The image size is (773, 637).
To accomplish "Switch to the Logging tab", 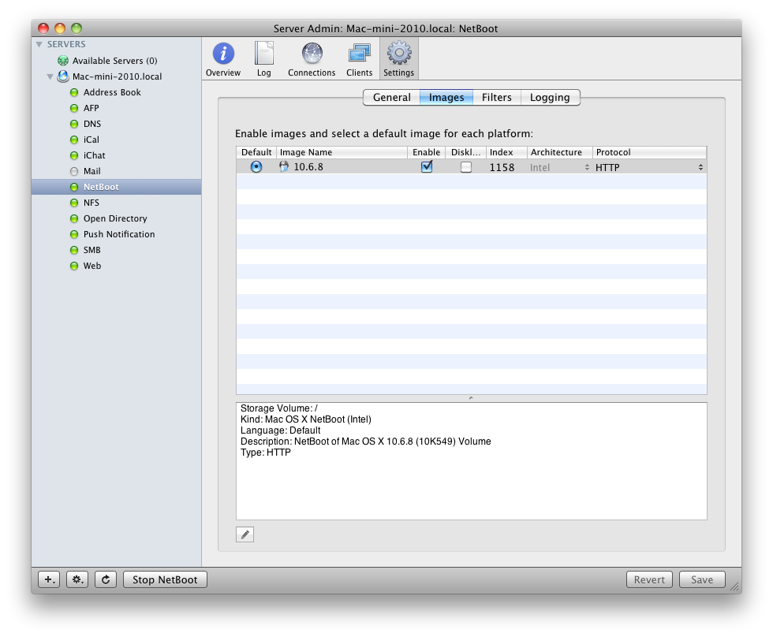I will (551, 97).
